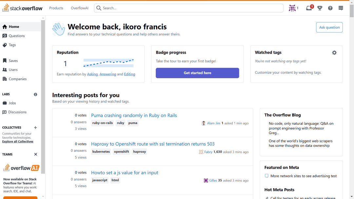
Task: Dismiss the Teams sidebar section
Action: coord(36,154)
